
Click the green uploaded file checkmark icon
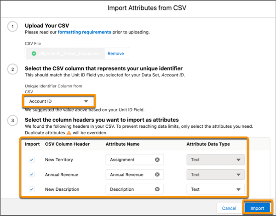point(34,53)
